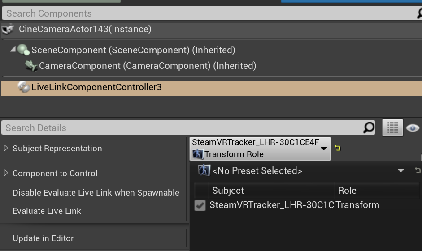Toggle the SteamVRTracker subject checkbox
The height and width of the screenshot is (251, 422).
pyautogui.click(x=200, y=205)
